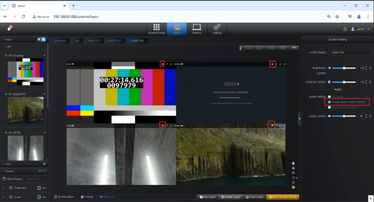The height and width of the screenshot is (202, 374).
Task: Switch to the Overview tab
Action: click(x=60, y=41)
